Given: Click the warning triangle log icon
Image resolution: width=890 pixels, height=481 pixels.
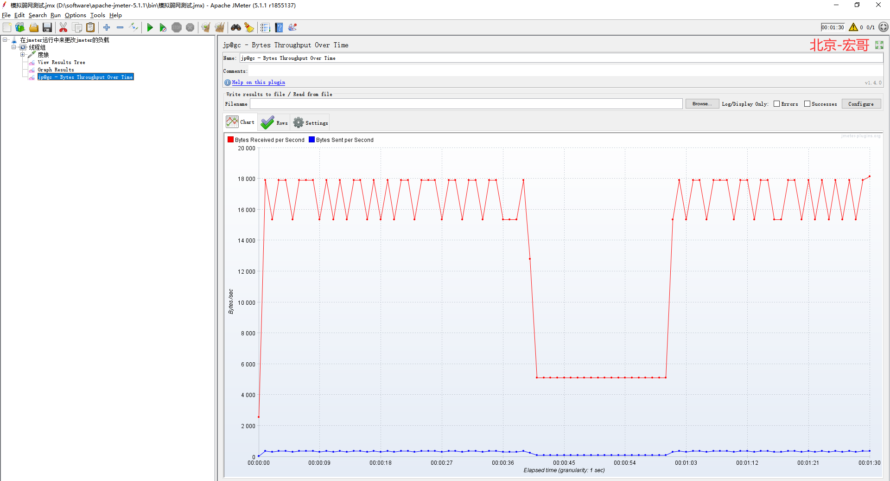Looking at the screenshot, I should coord(853,27).
